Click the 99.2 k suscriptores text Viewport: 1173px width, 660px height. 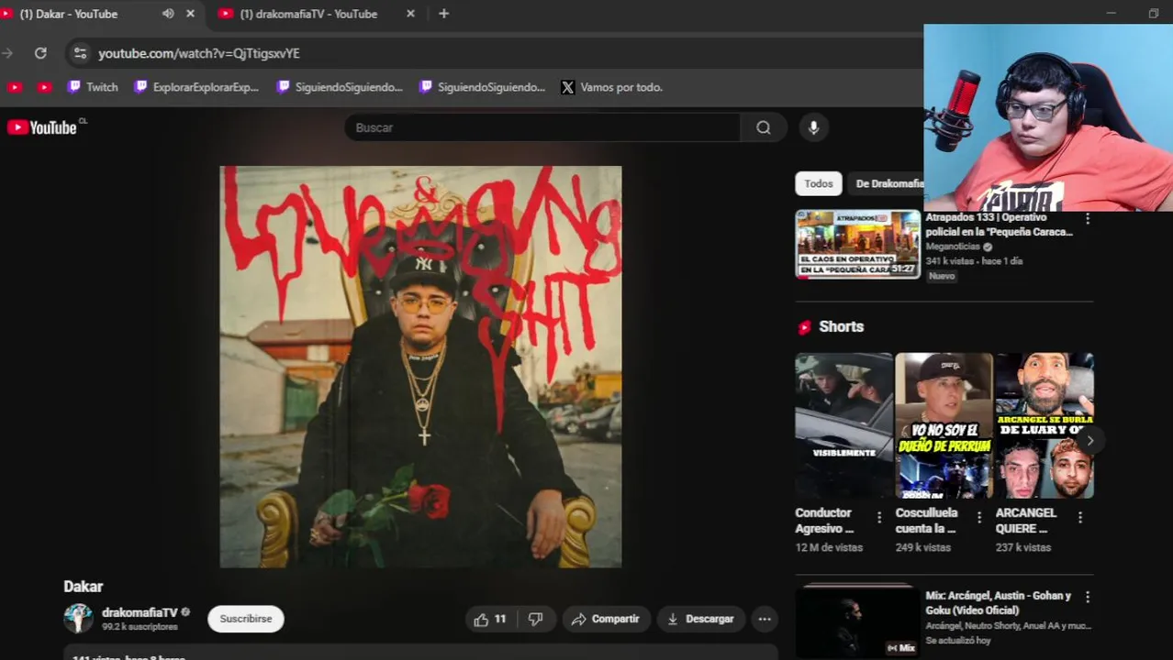pos(140,627)
